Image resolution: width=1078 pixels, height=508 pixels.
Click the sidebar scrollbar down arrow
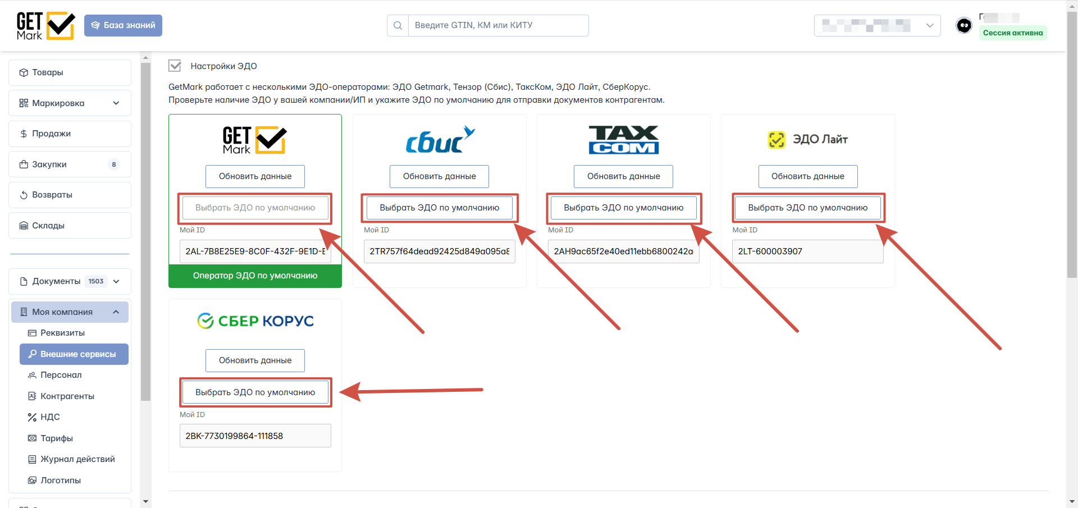click(x=146, y=502)
